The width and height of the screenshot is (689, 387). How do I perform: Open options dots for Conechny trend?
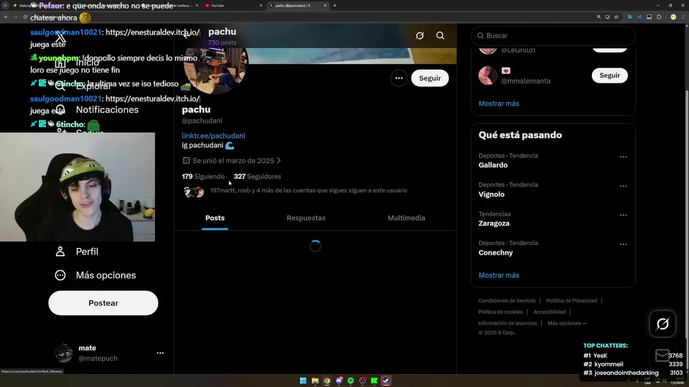click(x=623, y=244)
